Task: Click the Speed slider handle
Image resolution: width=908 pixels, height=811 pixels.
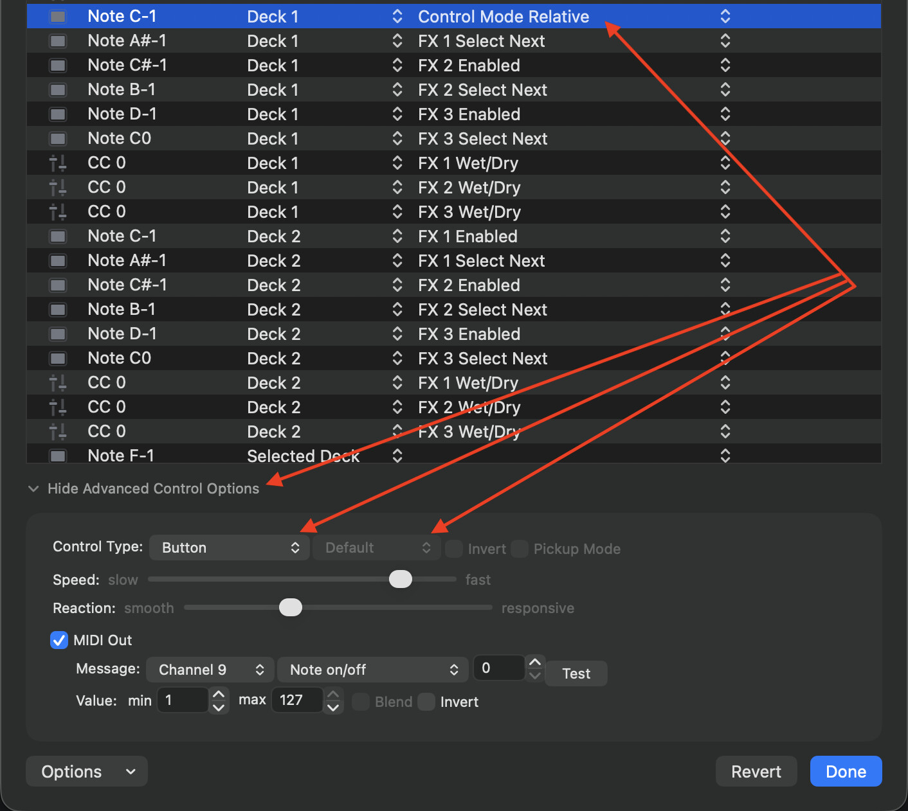Action: click(401, 579)
